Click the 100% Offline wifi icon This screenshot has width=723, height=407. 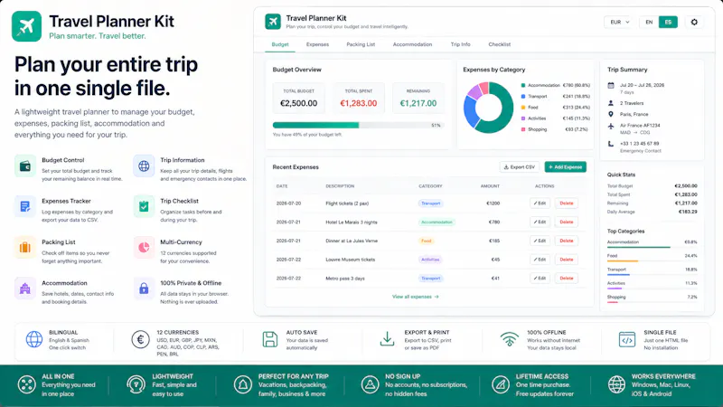coord(509,339)
